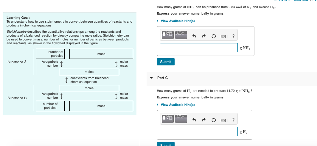Click the g H2 answer input field
Image resolution: width=317 pixels, height=146 pixels.
pyautogui.click(x=199, y=131)
